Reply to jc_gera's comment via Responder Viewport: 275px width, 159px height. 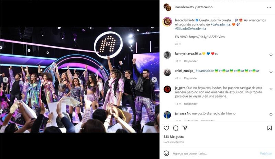click(191, 104)
